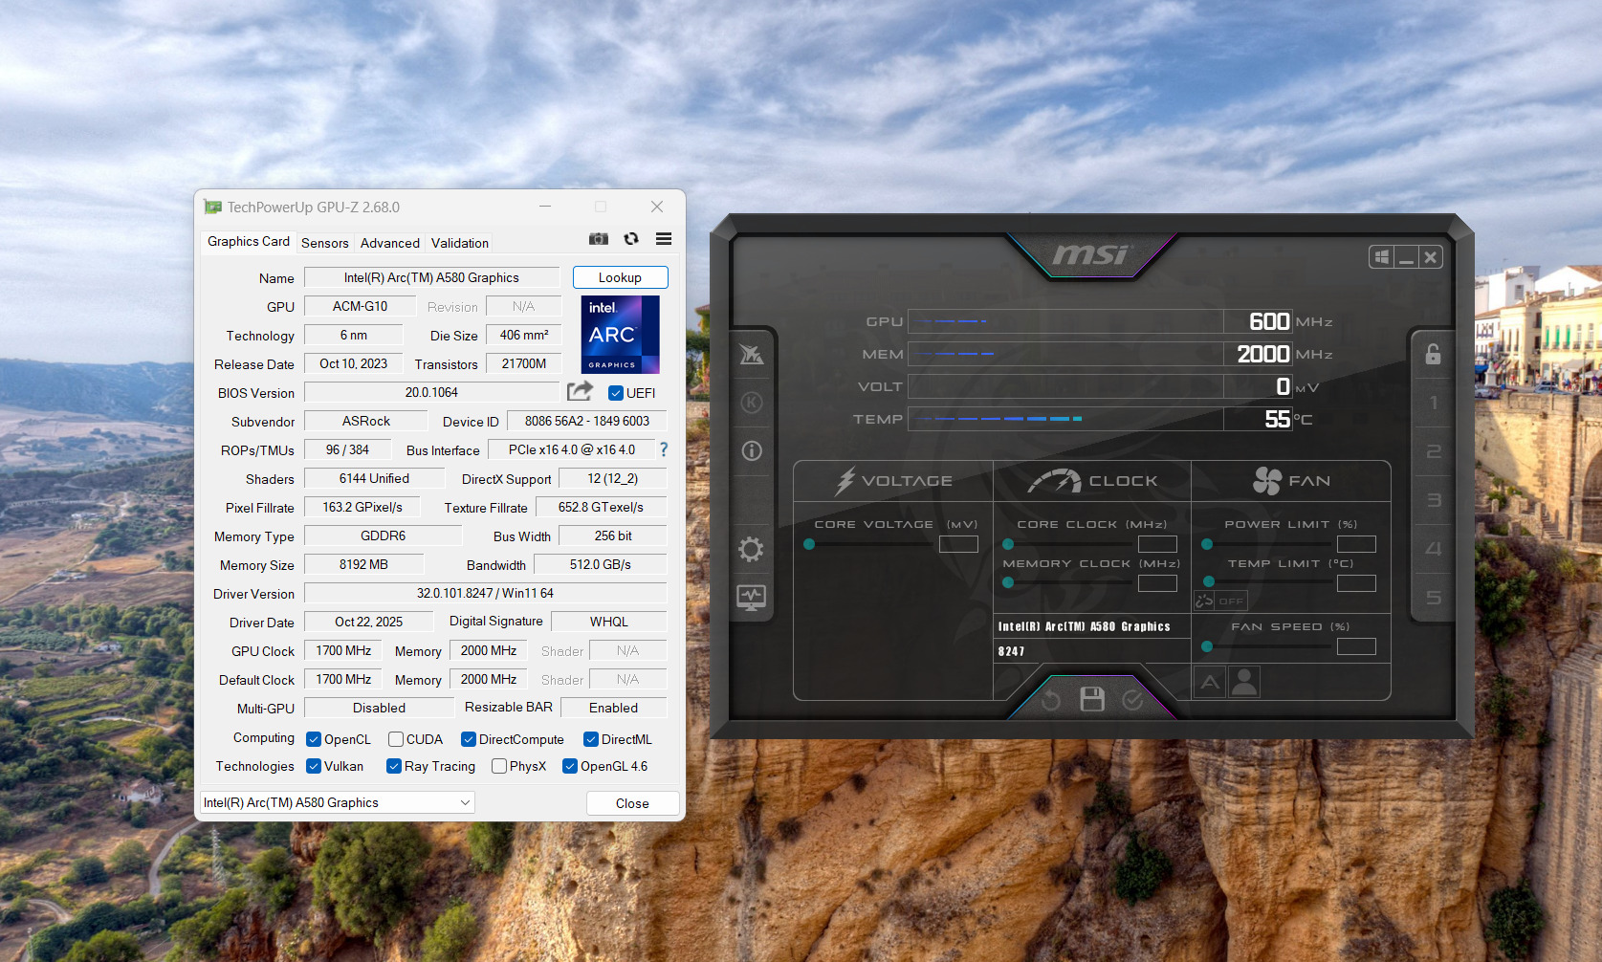Toggle the DirectCompute checkbox
Viewport: 1602px width, 962px height.
click(x=469, y=739)
